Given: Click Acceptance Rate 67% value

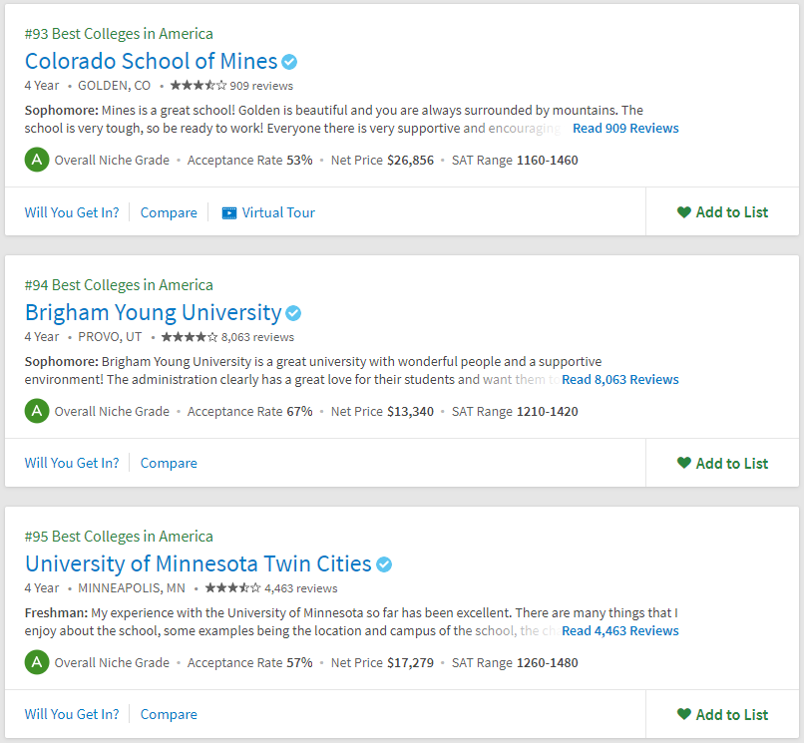Looking at the screenshot, I should (x=299, y=411).
